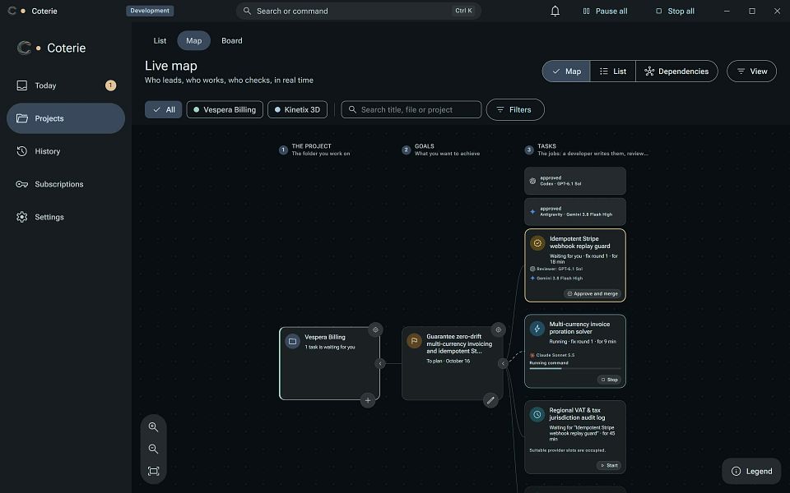Select the Map tab at top
The width and height of the screenshot is (790, 493).
click(194, 41)
